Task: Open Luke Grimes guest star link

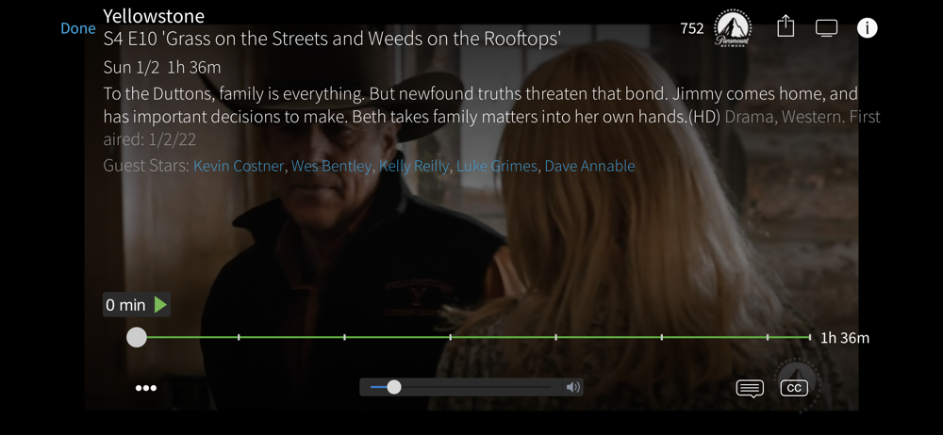Action: pos(497,166)
